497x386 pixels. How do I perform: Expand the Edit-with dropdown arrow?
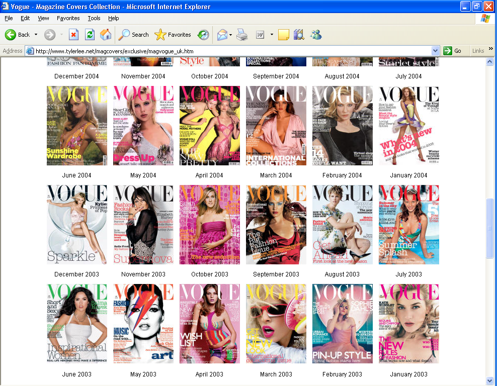[272, 35]
